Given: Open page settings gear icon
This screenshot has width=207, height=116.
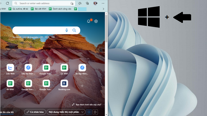Looking at the screenshot, I should click(x=96, y=21).
